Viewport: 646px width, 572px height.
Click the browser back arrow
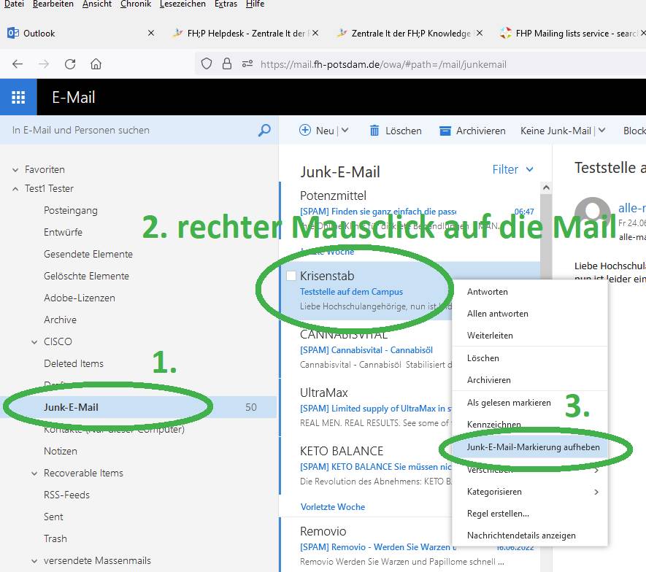click(x=18, y=64)
